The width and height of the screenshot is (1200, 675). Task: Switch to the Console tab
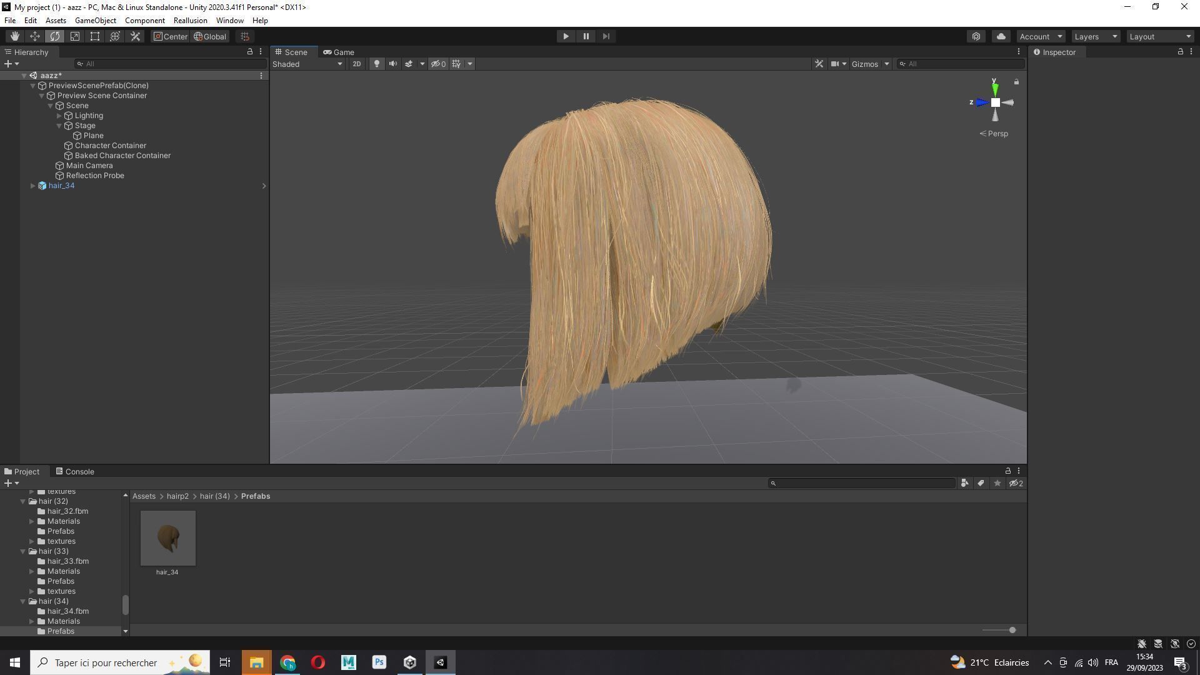[x=74, y=472]
